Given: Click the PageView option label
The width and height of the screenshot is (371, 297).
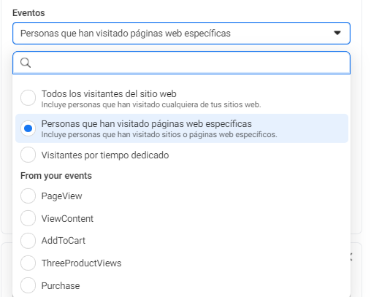Looking at the screenshot, I should coord(61,196).
